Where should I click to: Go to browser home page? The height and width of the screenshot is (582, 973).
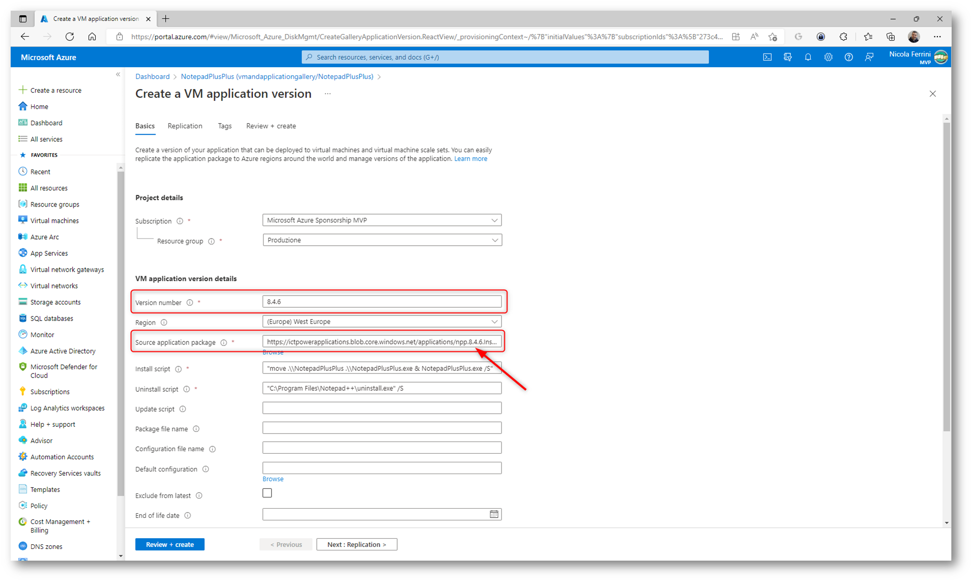click(x=92, y=37)
